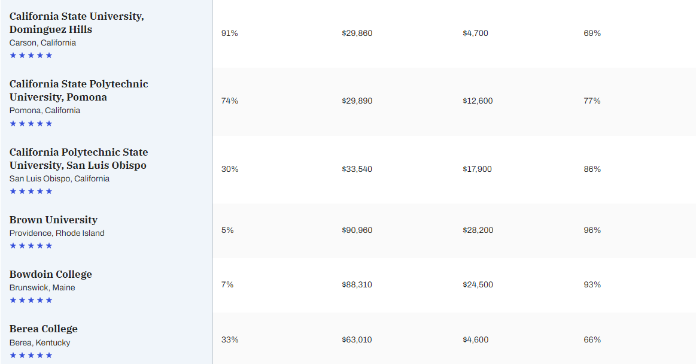Click the 66% rate in Berea row
This screenshot has width=696, height=364.
click(592, 339)
